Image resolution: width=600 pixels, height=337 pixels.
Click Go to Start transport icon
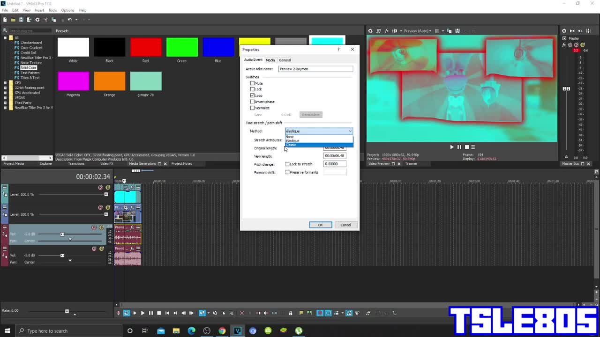[167, 313]
